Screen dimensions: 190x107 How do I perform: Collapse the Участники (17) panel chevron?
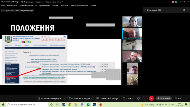[145, 10]
